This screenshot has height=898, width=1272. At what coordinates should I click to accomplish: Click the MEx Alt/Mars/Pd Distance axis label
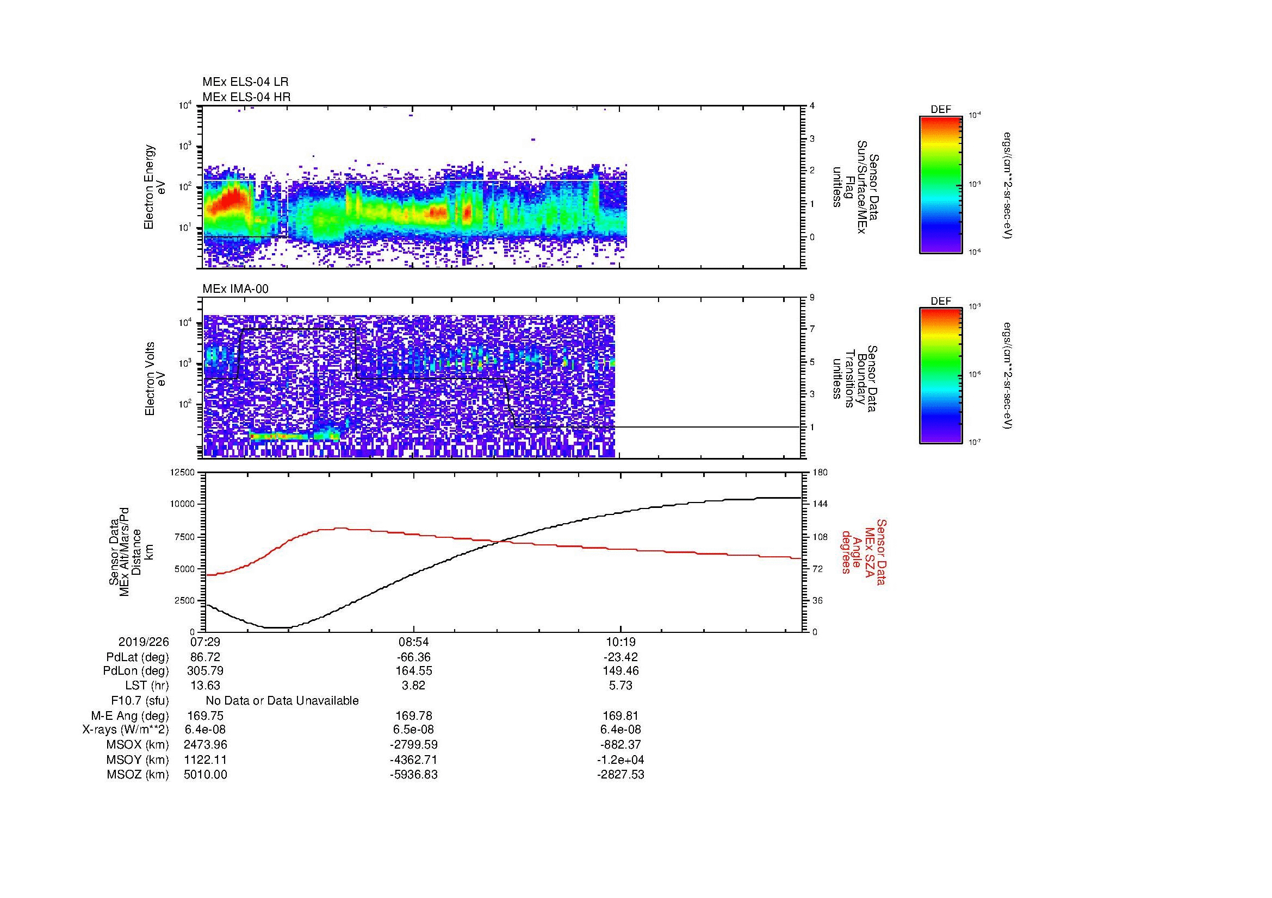(130, 551)
